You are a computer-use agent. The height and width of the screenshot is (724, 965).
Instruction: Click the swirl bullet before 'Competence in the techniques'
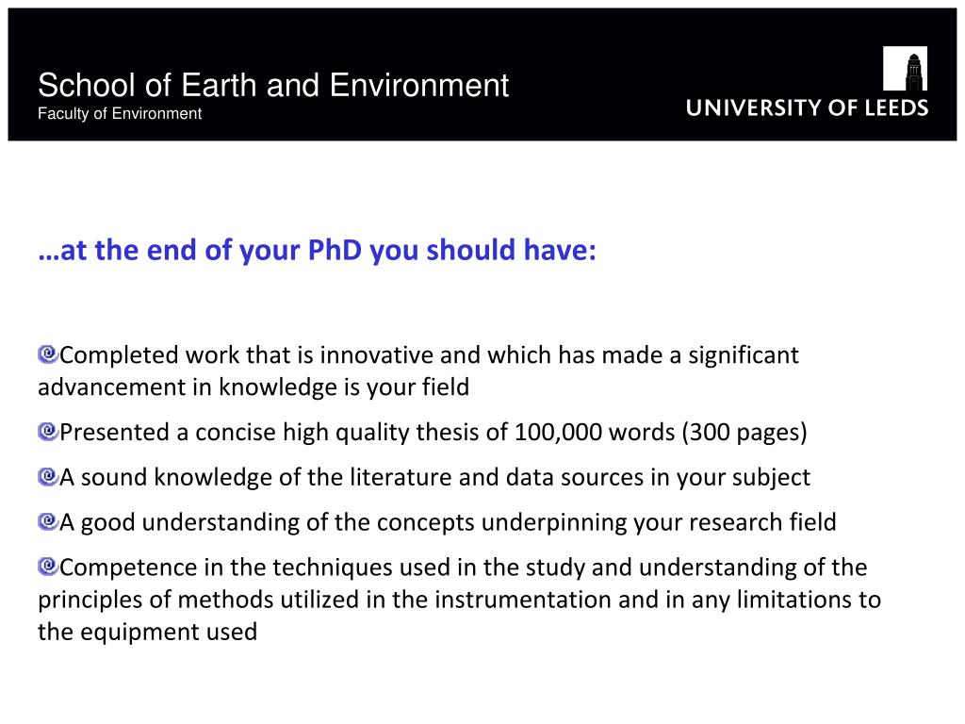(47, 566)
